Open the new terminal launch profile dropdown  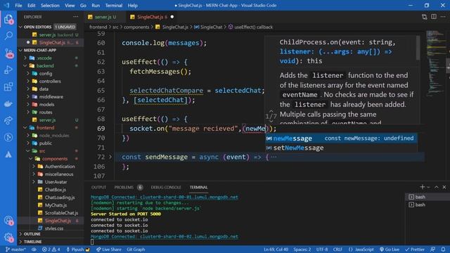[x=428, y=187]
